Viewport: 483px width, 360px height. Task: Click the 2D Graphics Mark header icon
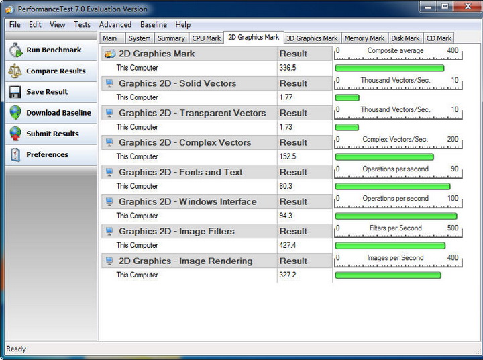[110, 54]
